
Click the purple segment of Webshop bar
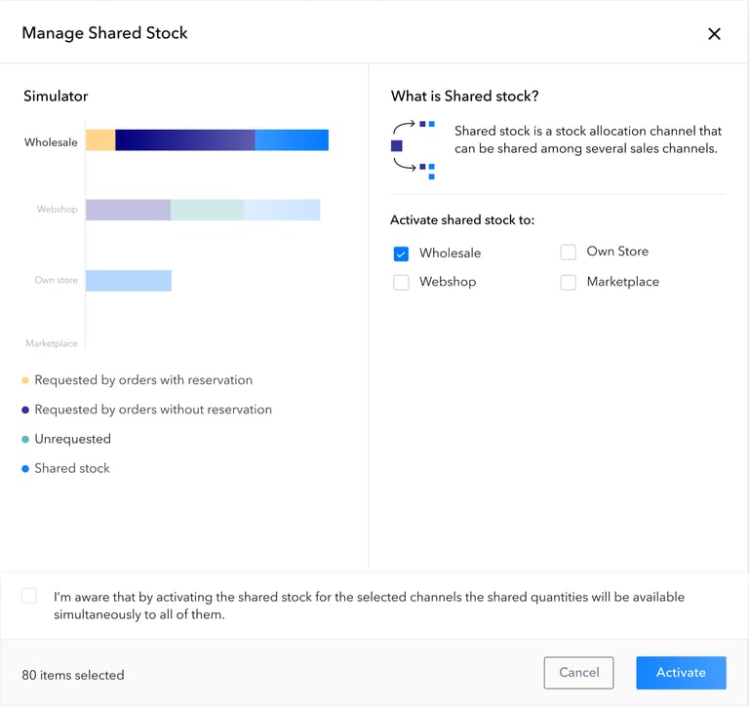[128, 210]
